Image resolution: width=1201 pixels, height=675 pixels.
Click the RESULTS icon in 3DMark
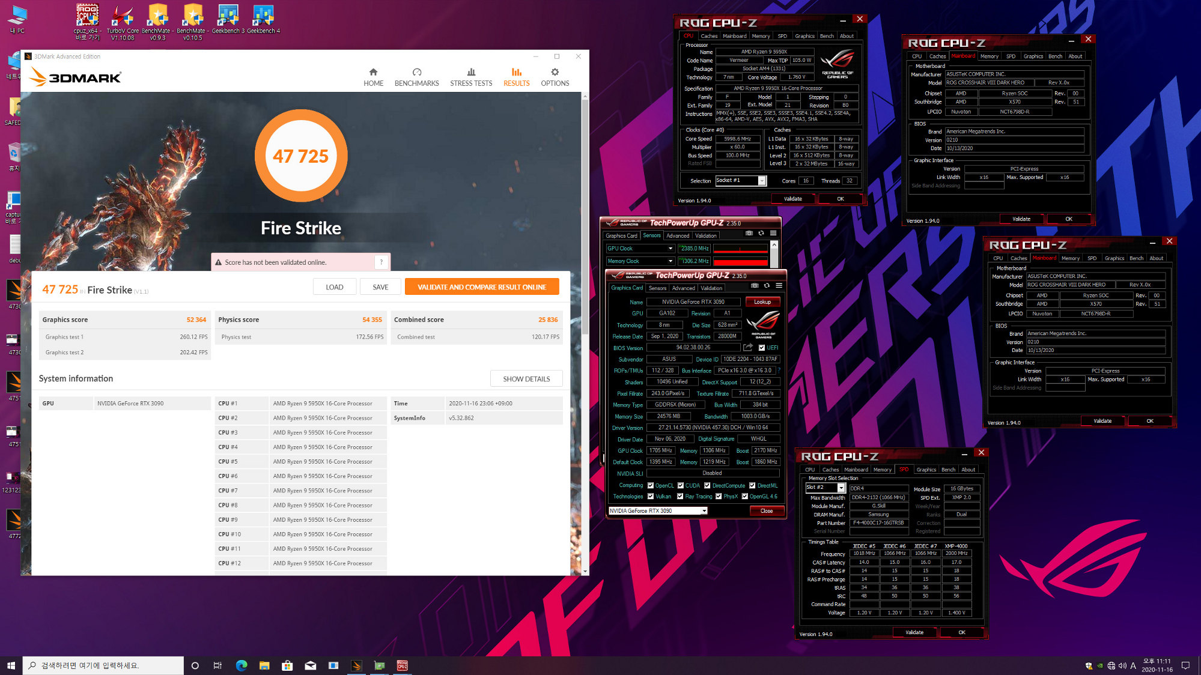tap(516, 72)
